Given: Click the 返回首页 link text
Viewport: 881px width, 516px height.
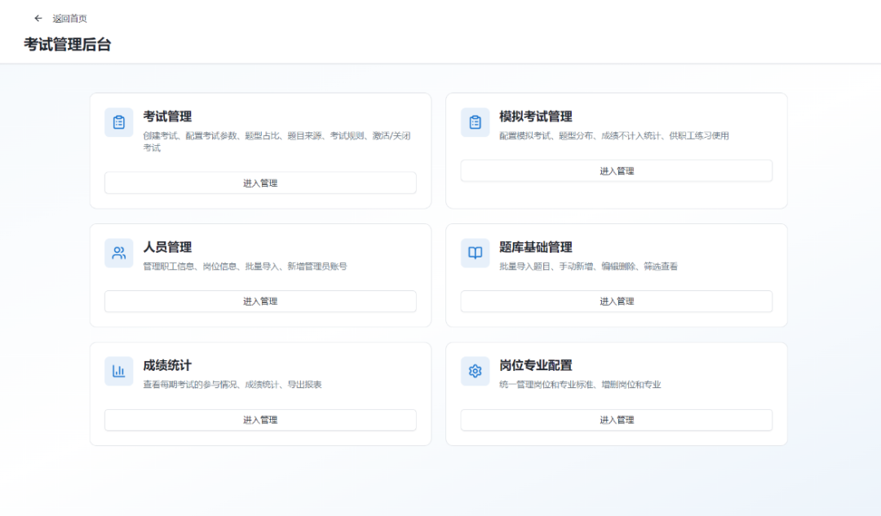Looking at the screenshot, I should pos(69,19).
